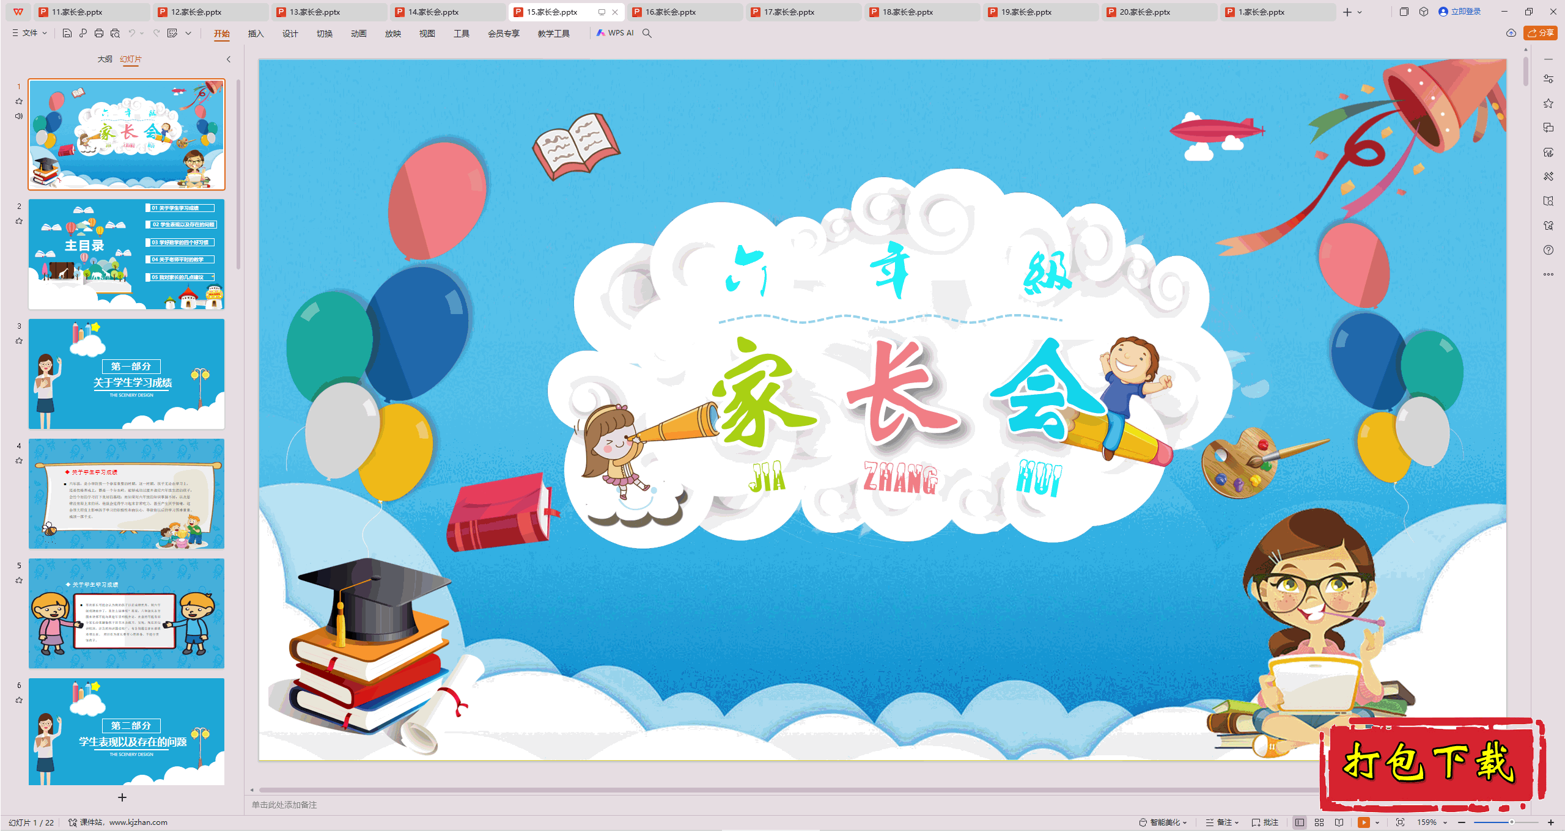This screenshot has height=831, width=1565.
Task: Start slideshow with orange play button
Action: coord(1364,822)
